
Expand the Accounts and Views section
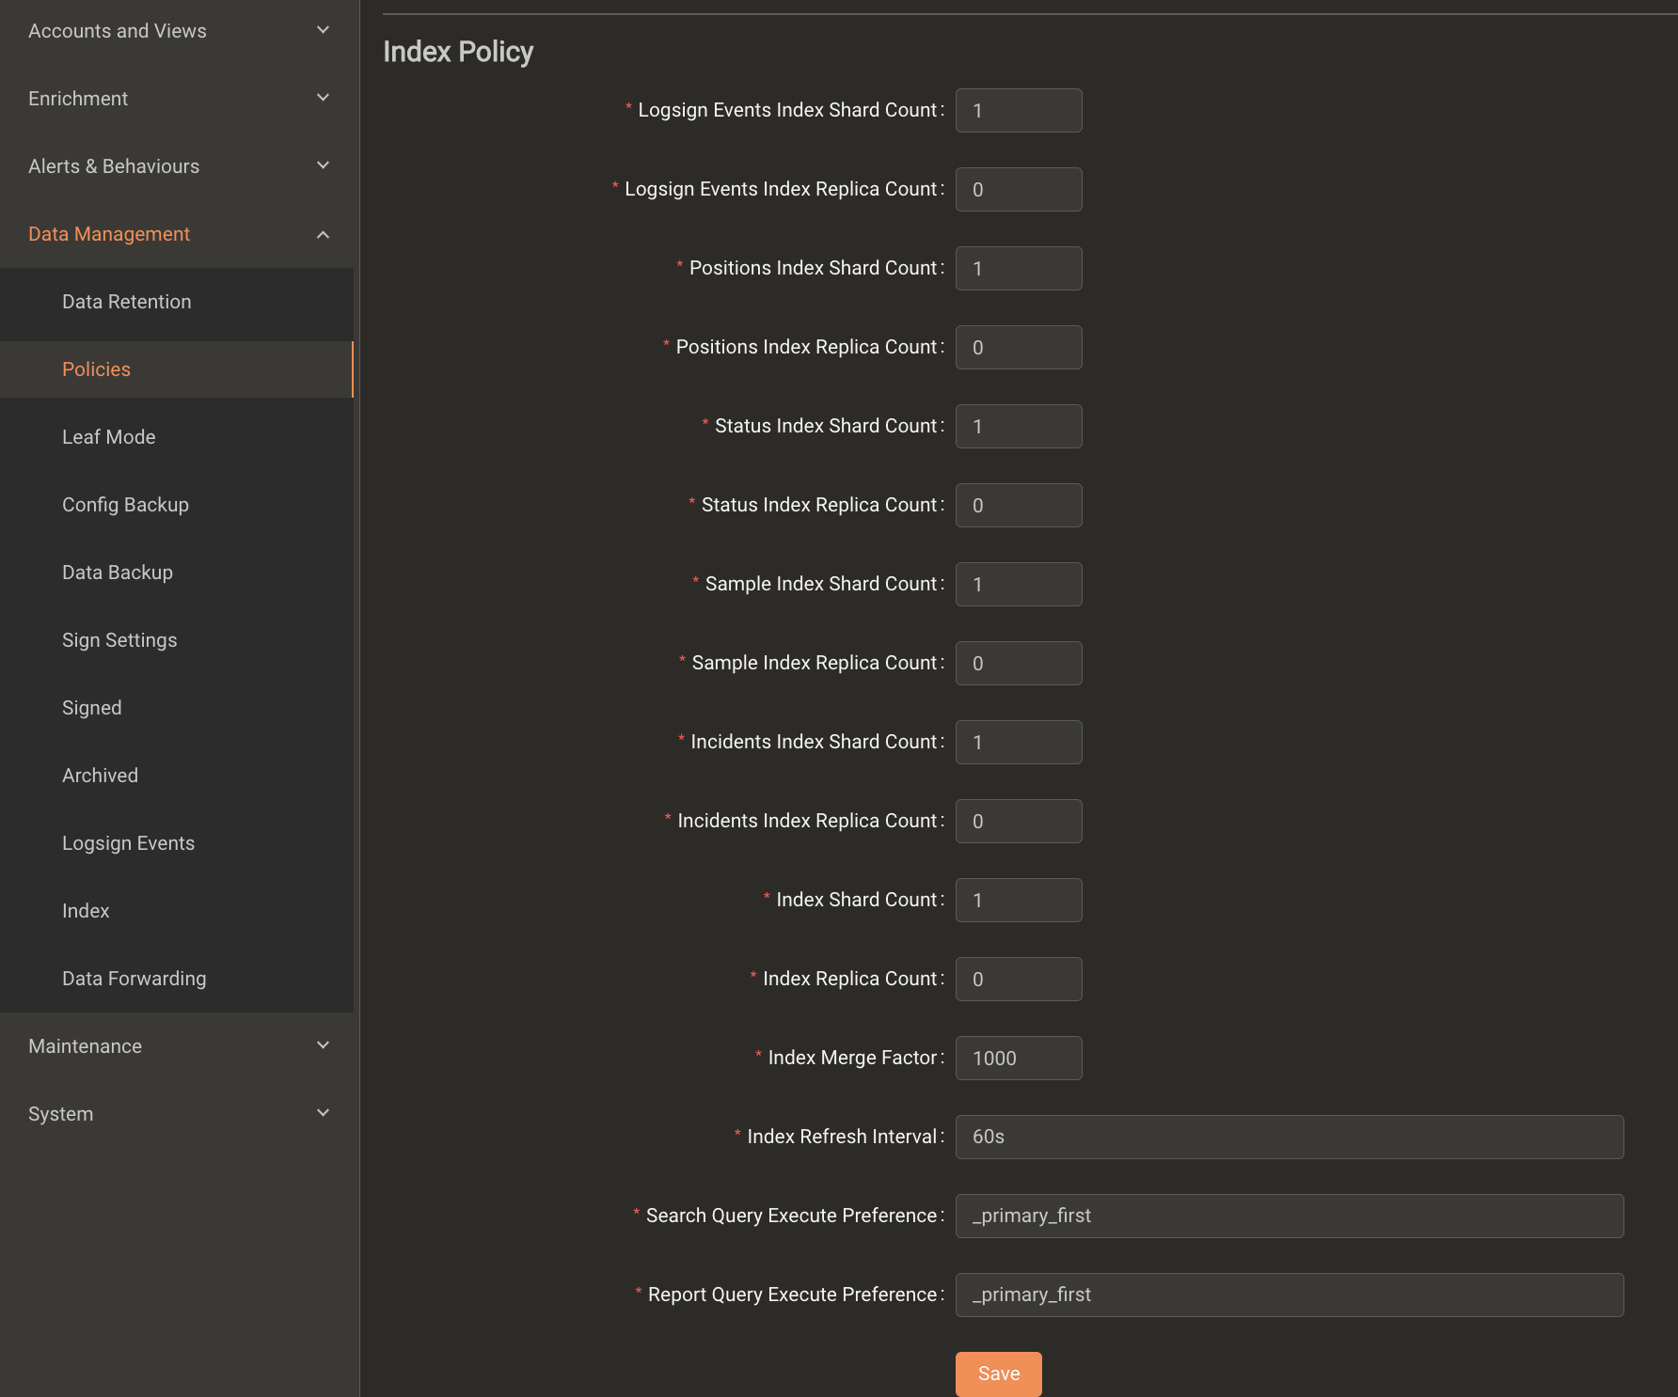tap(177, 31)
